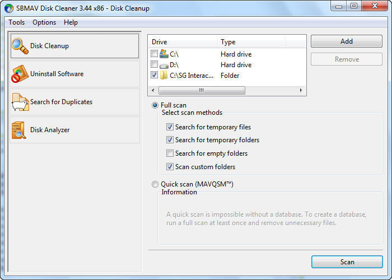
Task: Minimize the Disk Cleaner window
Action: point(339,6)
